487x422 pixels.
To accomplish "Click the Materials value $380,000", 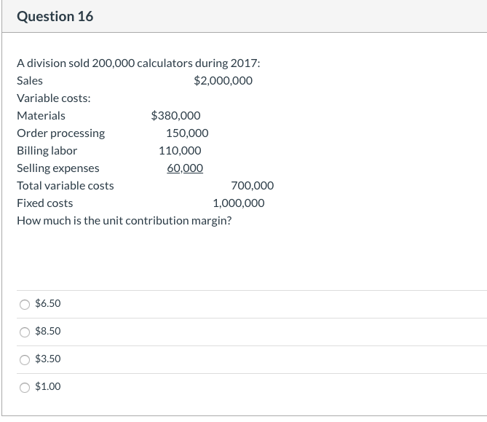I will point(175,116).
